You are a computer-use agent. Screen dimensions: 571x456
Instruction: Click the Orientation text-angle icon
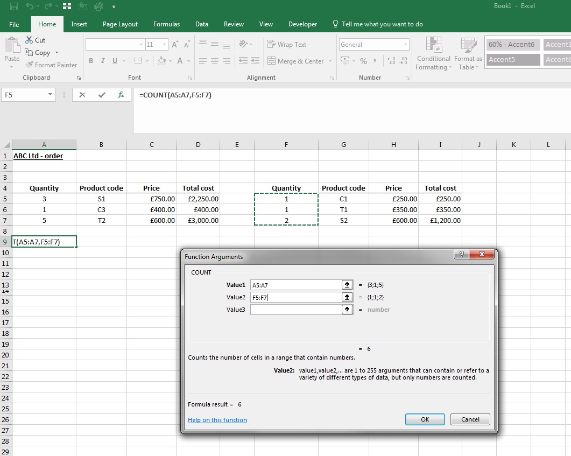[243, 44]
